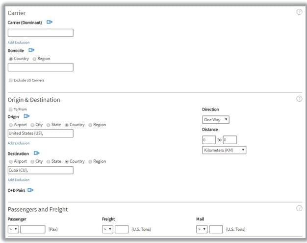
Task: Open the help icon for Passengers and Freight
Action: click(x=299, y=208)
